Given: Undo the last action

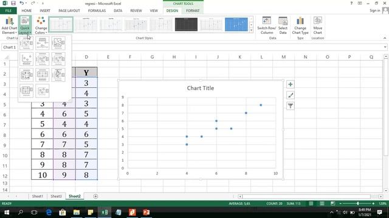Looking at the screenshot, I should pyautogui.click(x=22, y=3).
